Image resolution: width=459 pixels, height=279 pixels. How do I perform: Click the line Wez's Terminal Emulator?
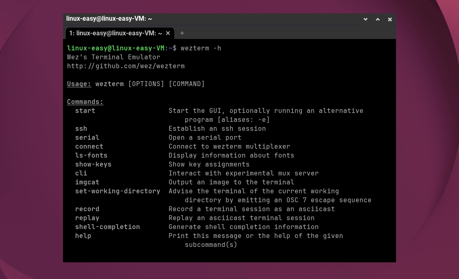pos(114,57)
